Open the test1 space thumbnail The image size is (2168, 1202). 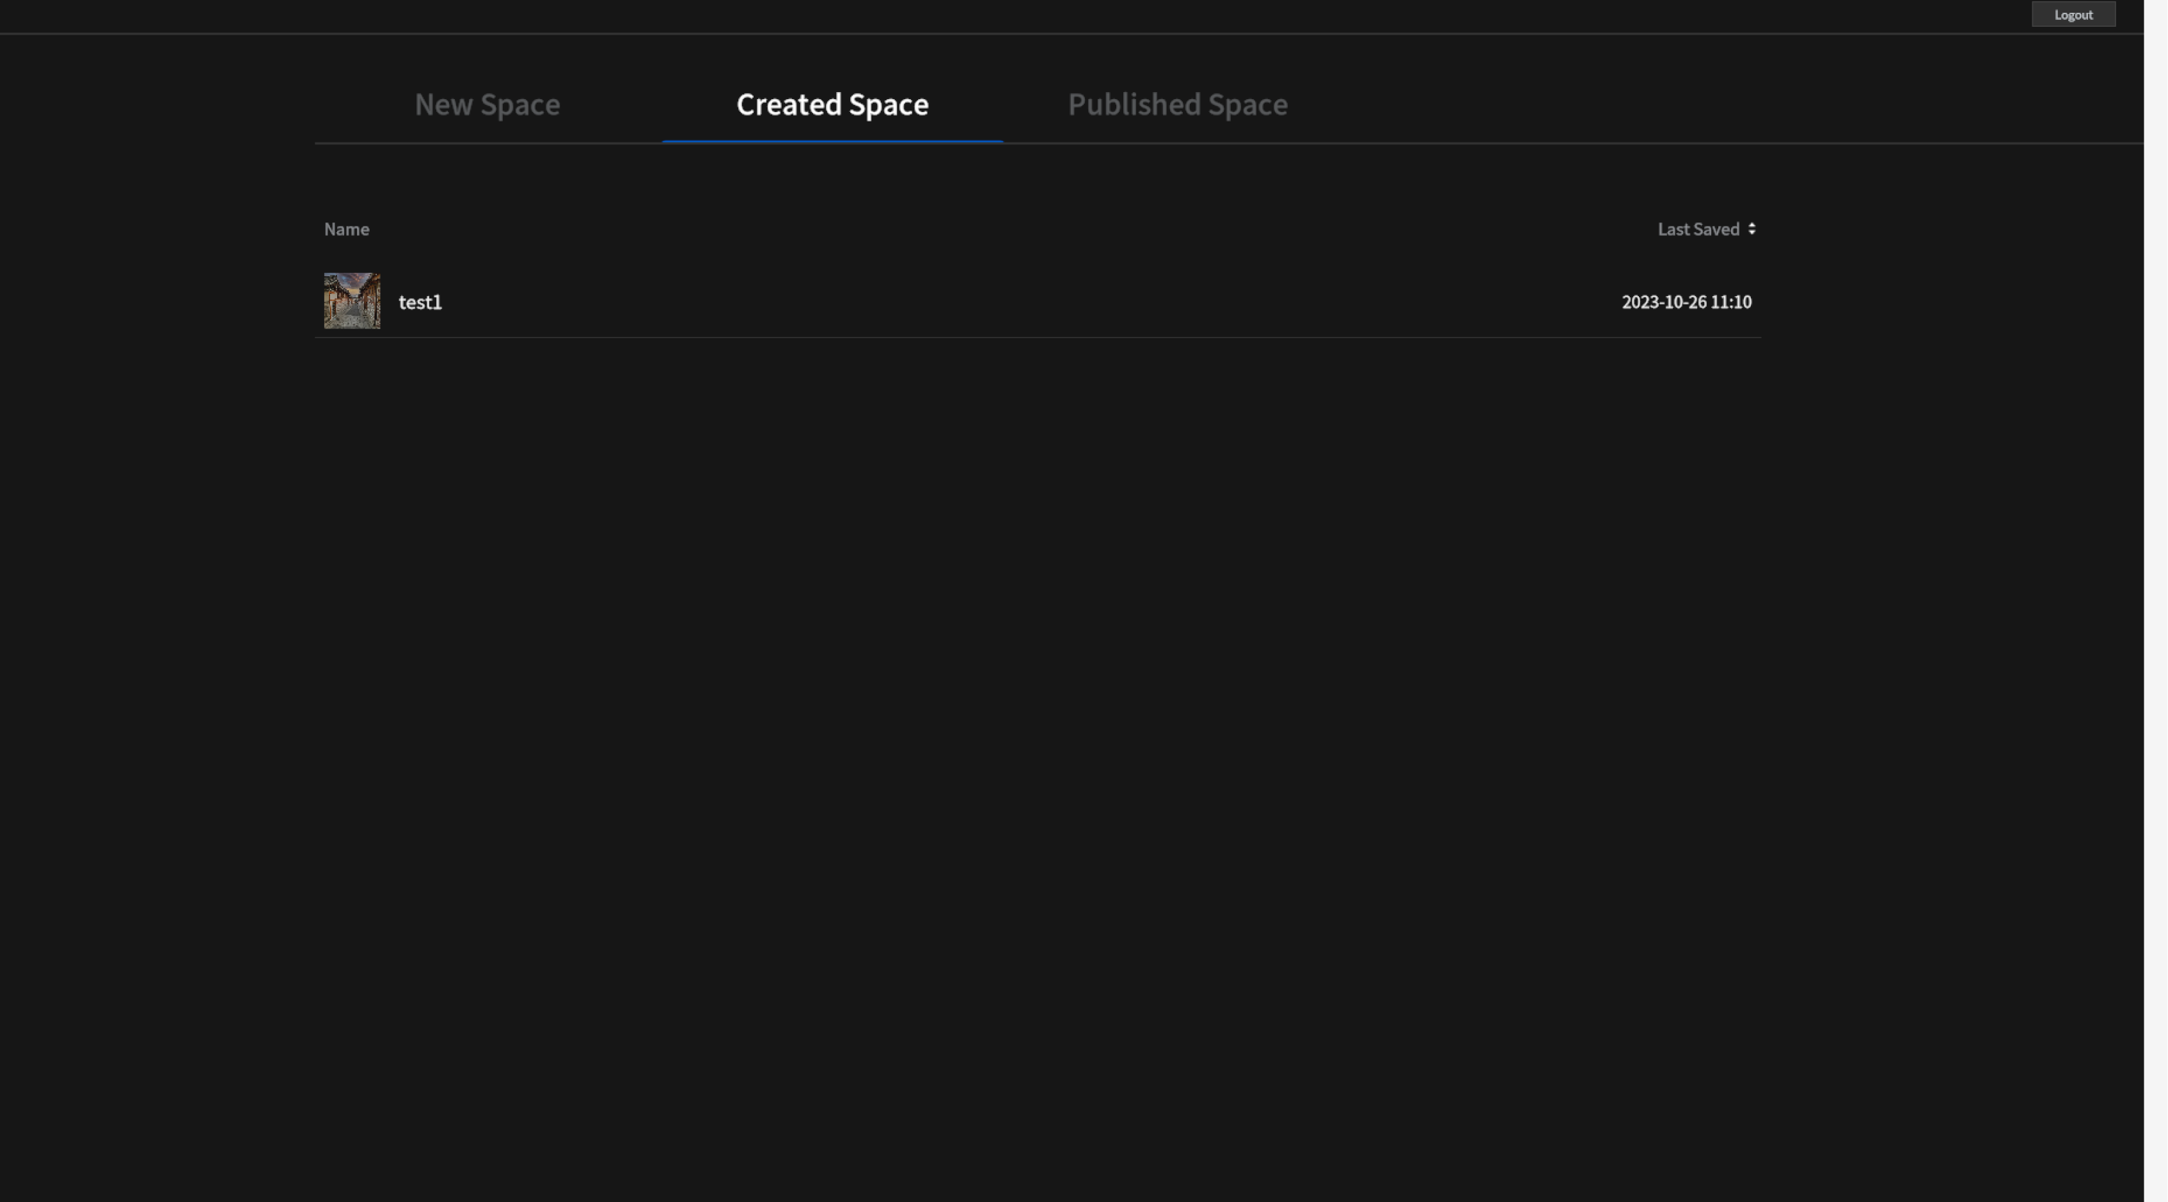(x=352, y=300)
